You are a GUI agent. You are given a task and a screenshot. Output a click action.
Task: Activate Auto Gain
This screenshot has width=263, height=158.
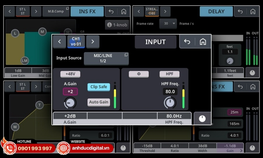coord(99,102)
